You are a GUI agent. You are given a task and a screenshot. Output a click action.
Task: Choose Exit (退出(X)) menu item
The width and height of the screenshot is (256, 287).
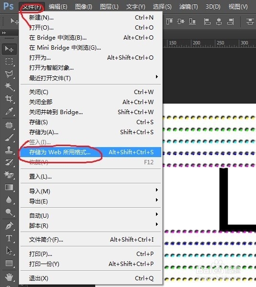coord(90,278)
